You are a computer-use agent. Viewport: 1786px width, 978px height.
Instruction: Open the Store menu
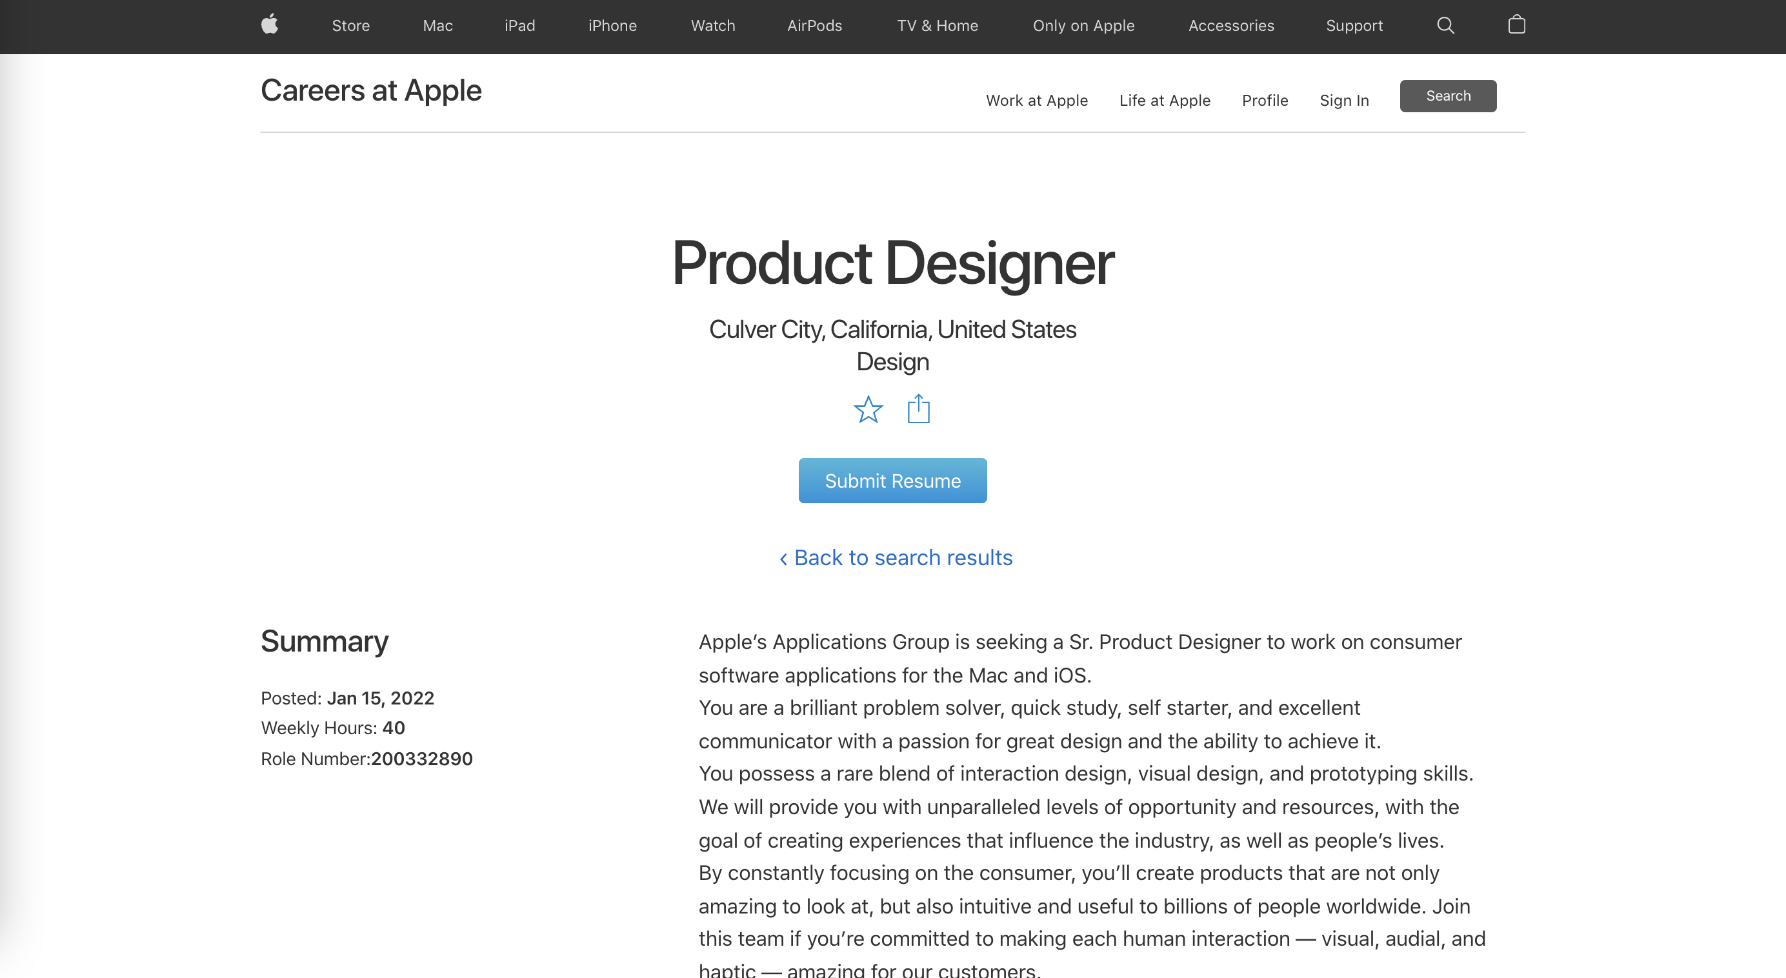[351, 26]
